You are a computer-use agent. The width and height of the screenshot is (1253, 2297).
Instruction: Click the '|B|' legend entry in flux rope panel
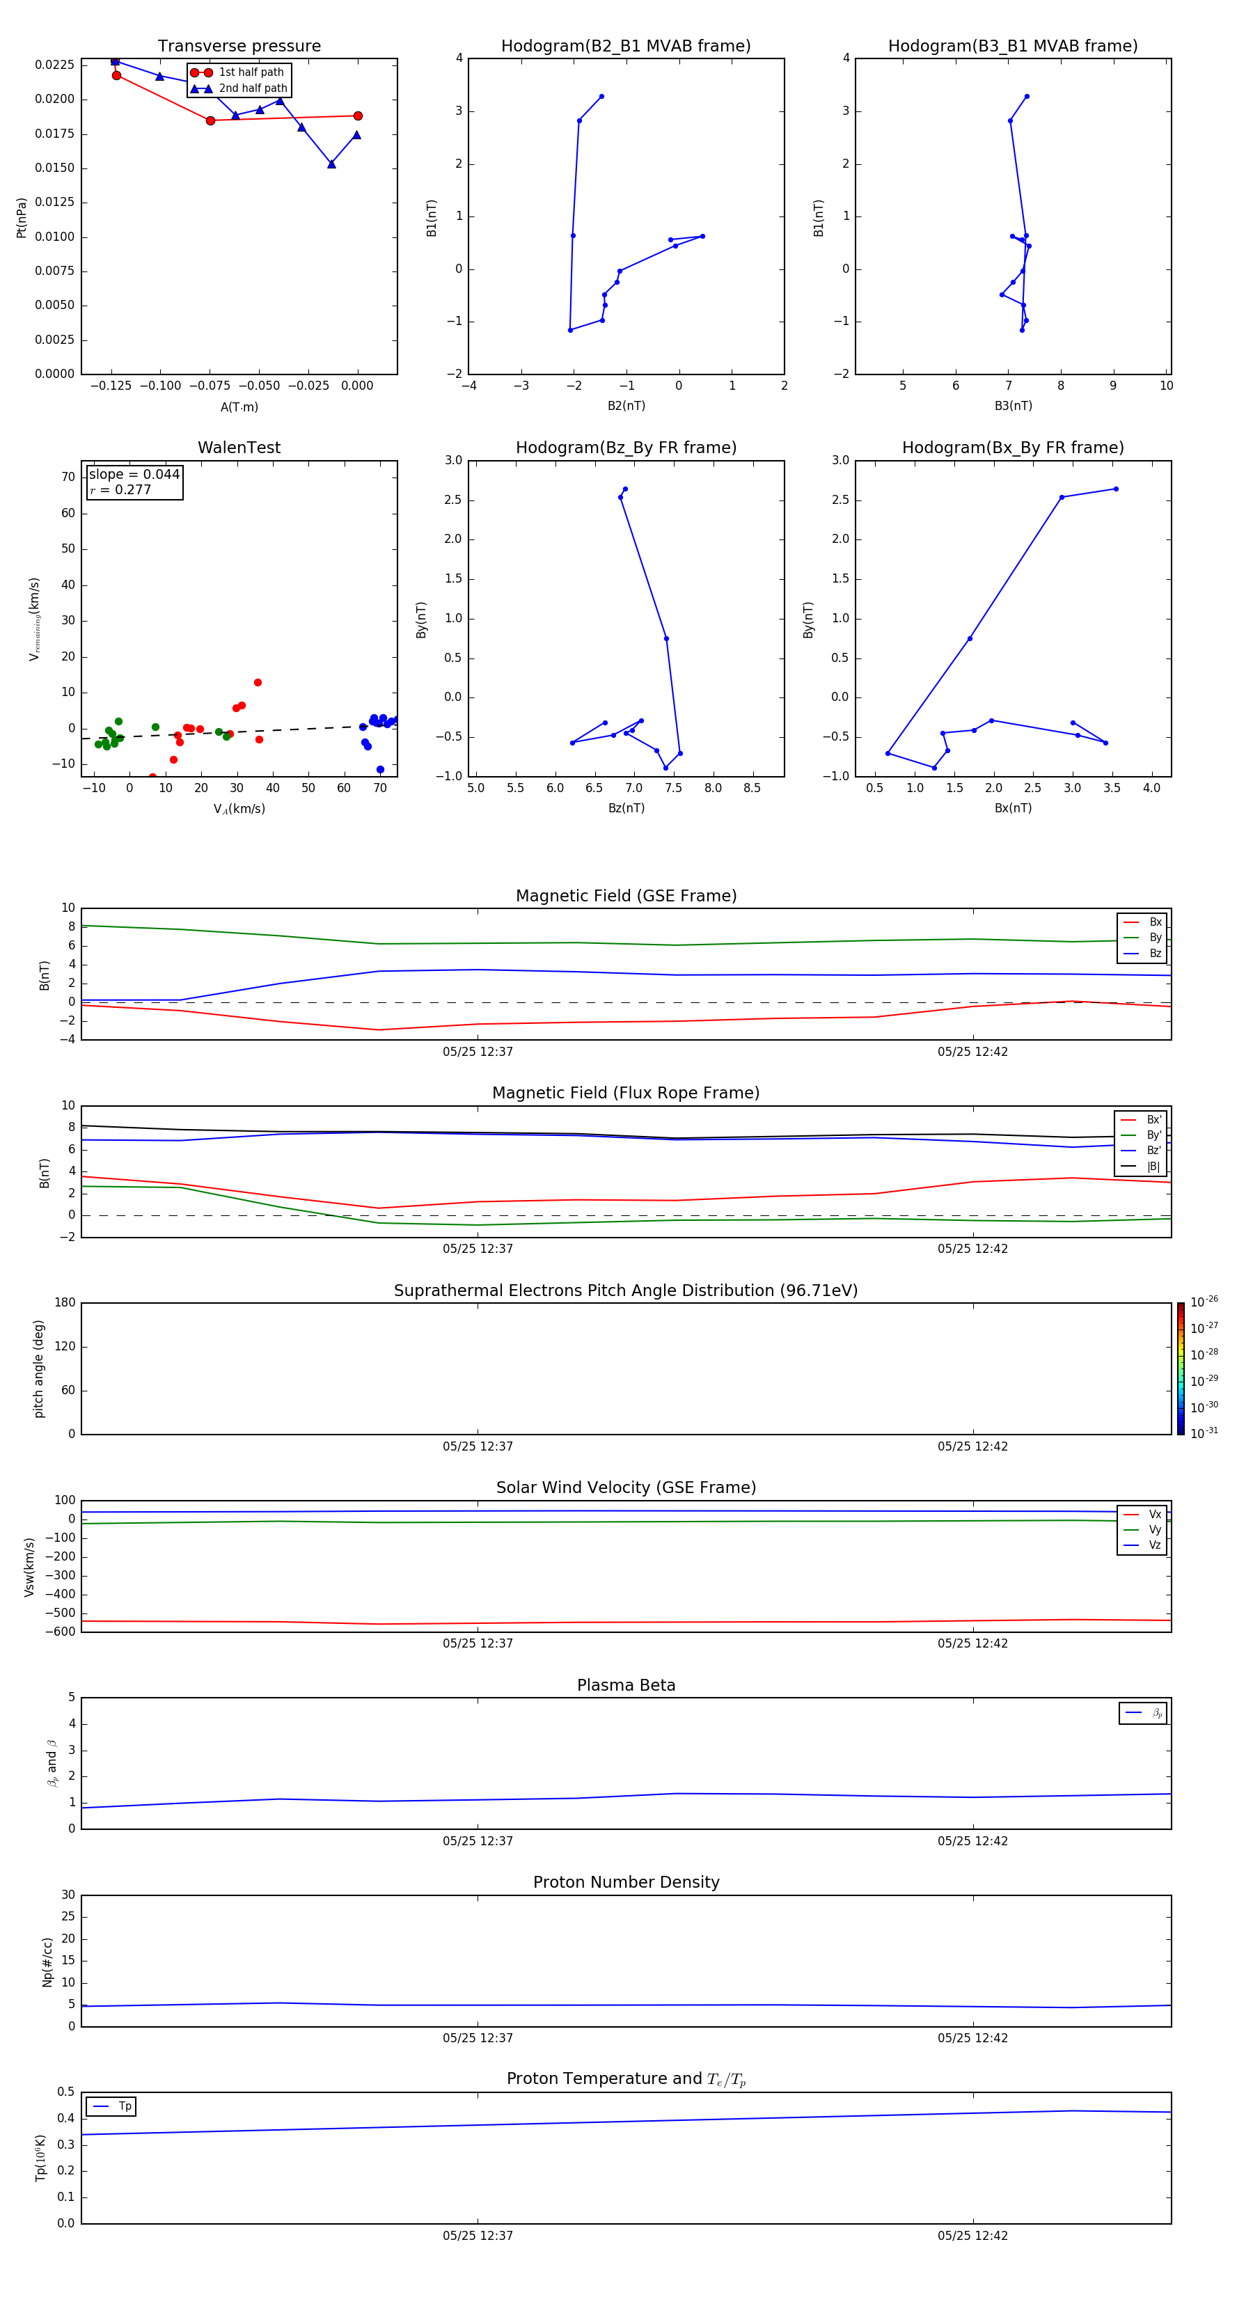coord(1141,1167)
